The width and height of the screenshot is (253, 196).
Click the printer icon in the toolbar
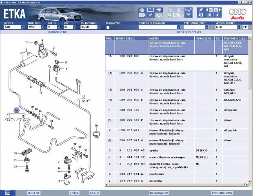[142, 10]
